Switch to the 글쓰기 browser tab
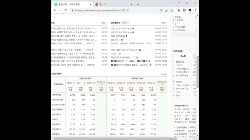Screen dimensions: 250x140 click(x=114, y=5)
